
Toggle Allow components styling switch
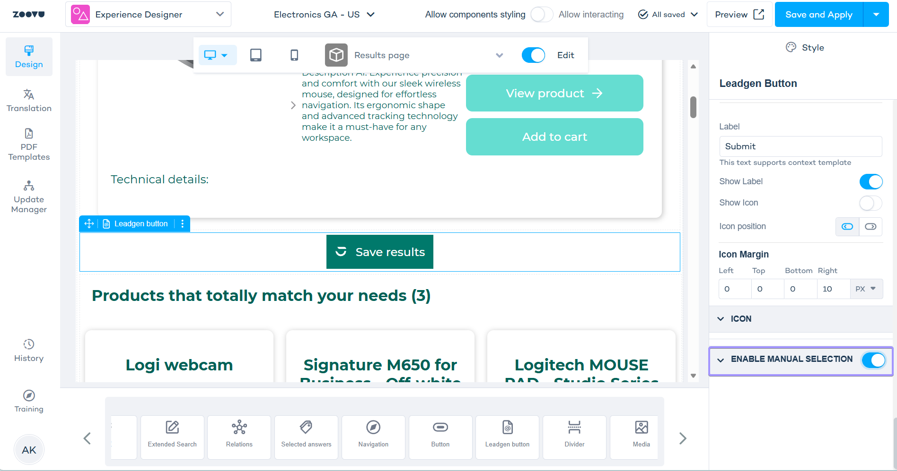click(542, 15)
